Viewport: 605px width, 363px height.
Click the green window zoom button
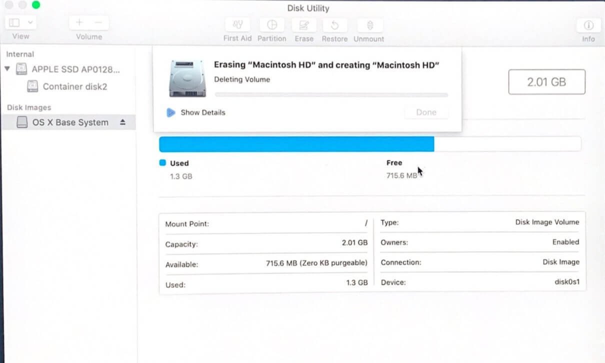(36, 5)
